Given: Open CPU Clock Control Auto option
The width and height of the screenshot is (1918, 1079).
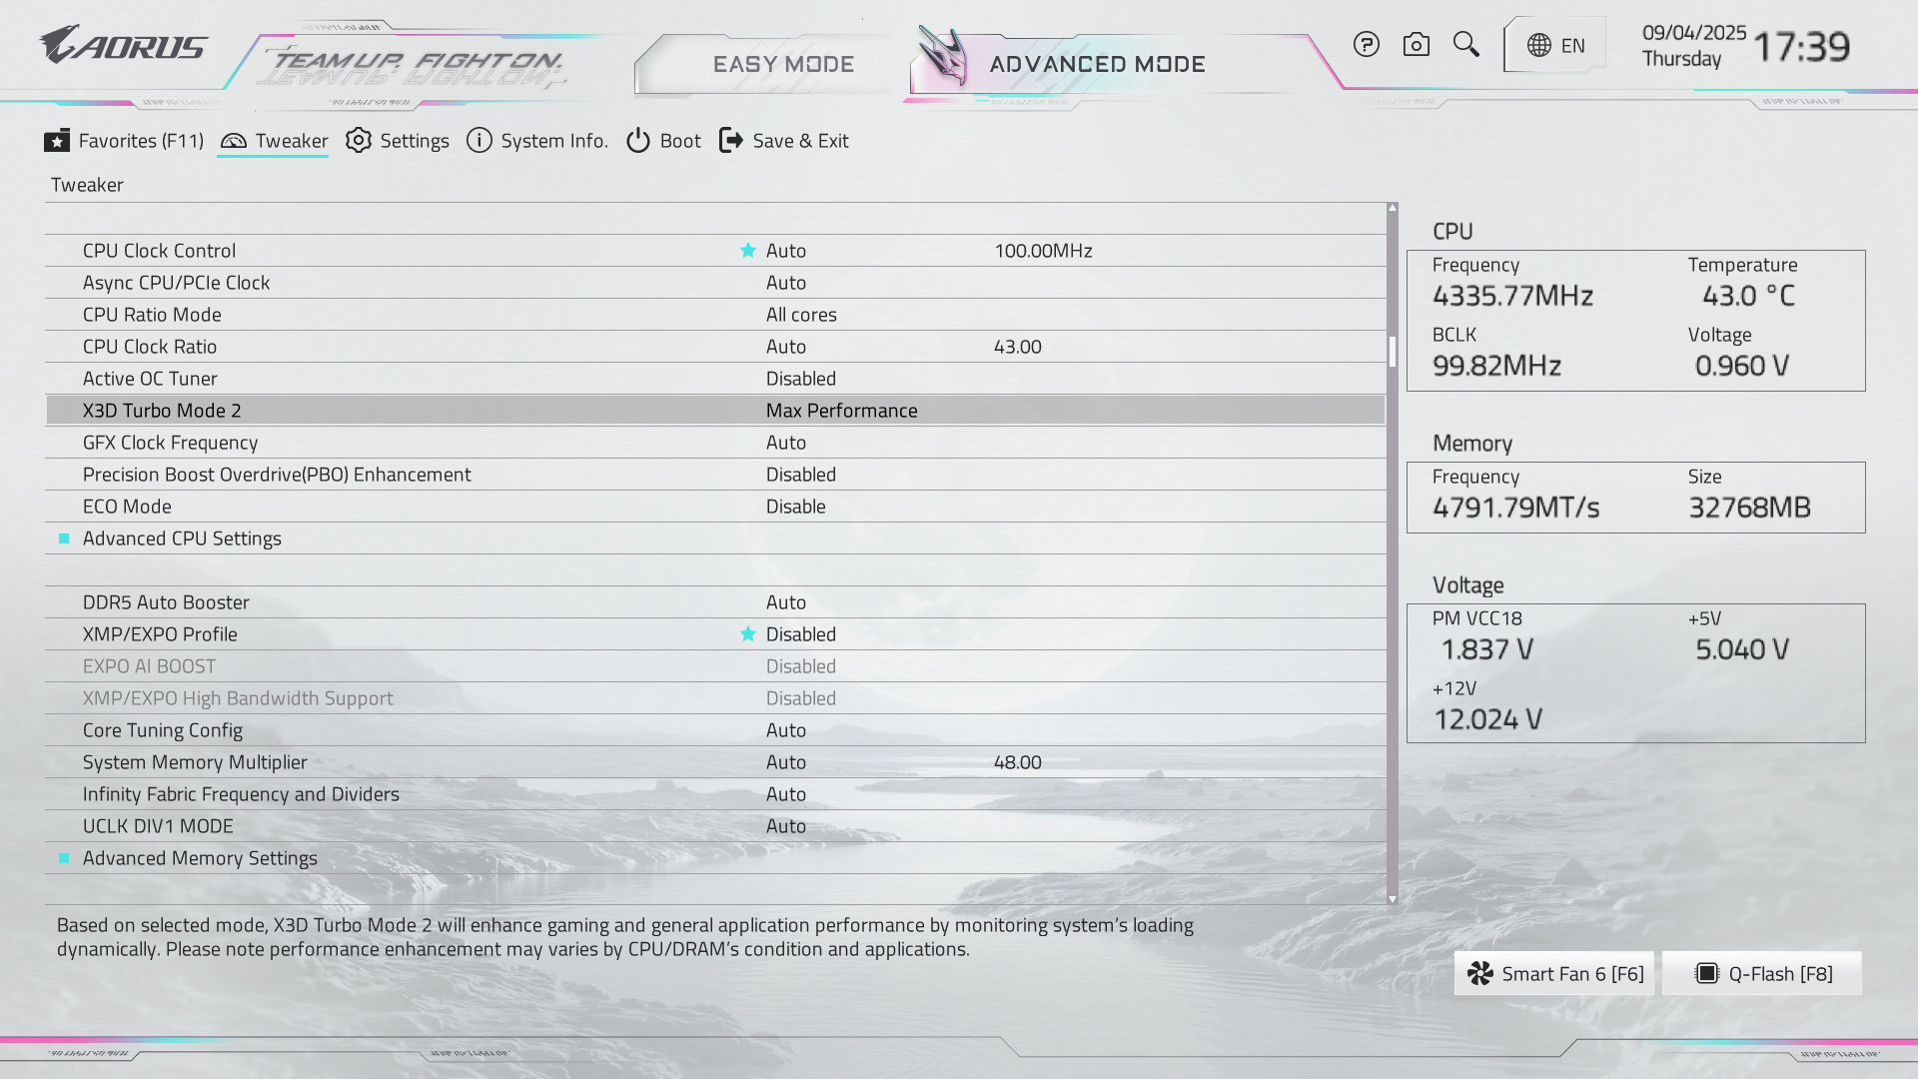Looking at the screenshot, I should point(786,251).
